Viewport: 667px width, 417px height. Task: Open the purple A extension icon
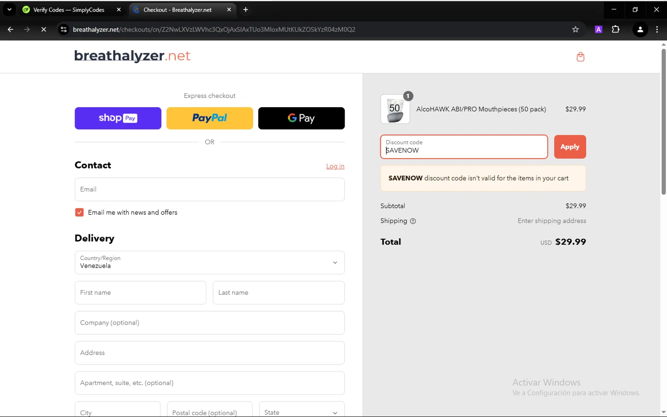[599, 29]
